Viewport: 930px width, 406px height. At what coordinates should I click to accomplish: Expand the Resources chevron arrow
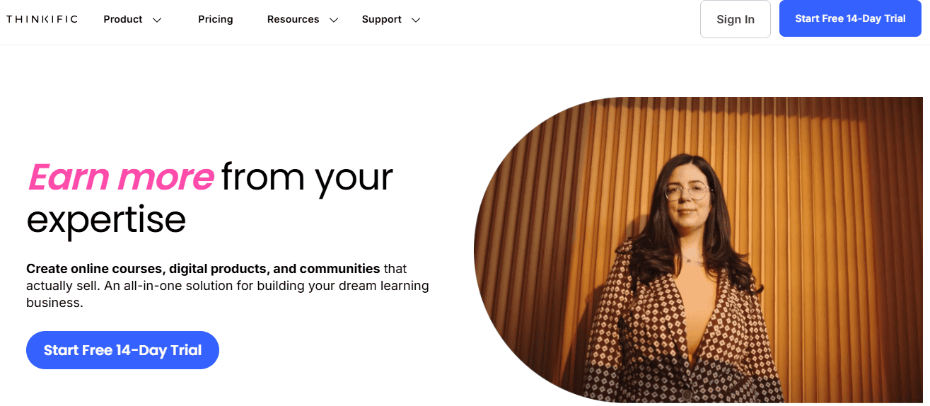334,20
